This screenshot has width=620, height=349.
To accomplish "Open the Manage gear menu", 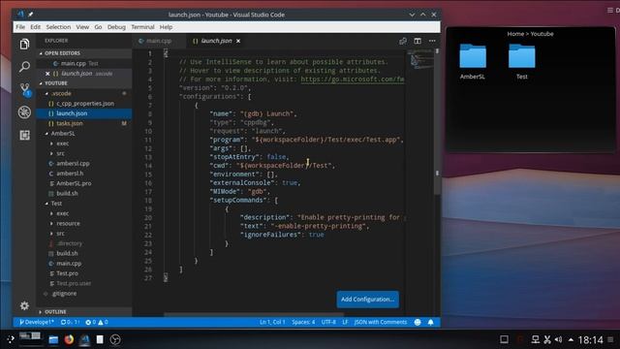I will tap(24, 305).
